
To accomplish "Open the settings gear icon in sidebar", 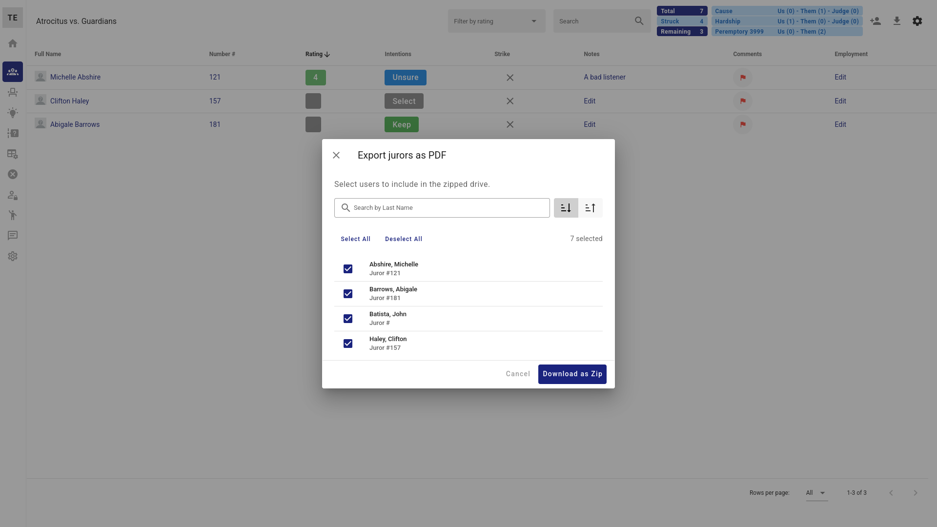I will tap(13, 256).
